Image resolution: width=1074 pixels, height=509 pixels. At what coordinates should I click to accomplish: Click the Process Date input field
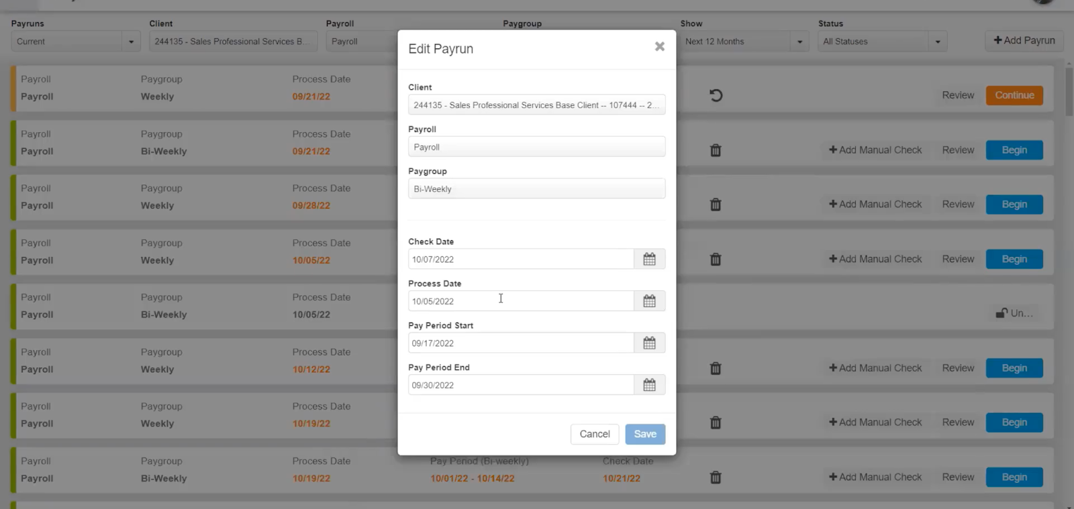pyautogui.click(x=521, y=301)
